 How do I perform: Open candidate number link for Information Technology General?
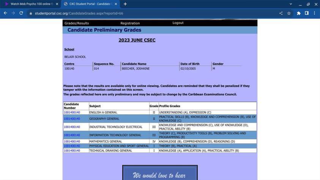pos(72,135)
